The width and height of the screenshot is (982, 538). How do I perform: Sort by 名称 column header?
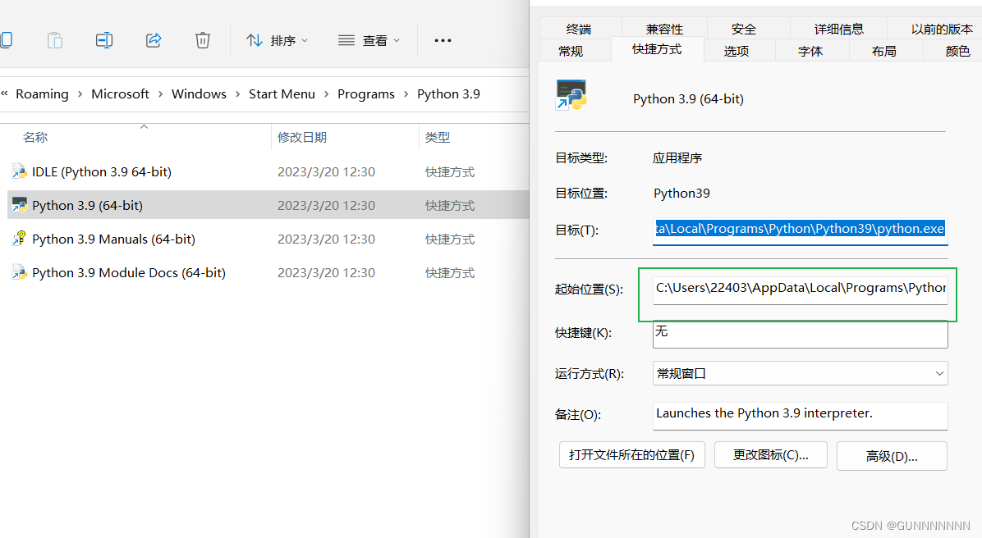coord(35,138)
